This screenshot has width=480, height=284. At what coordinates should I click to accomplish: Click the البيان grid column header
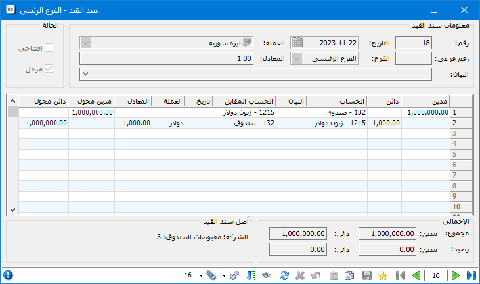tap(292, 101)
